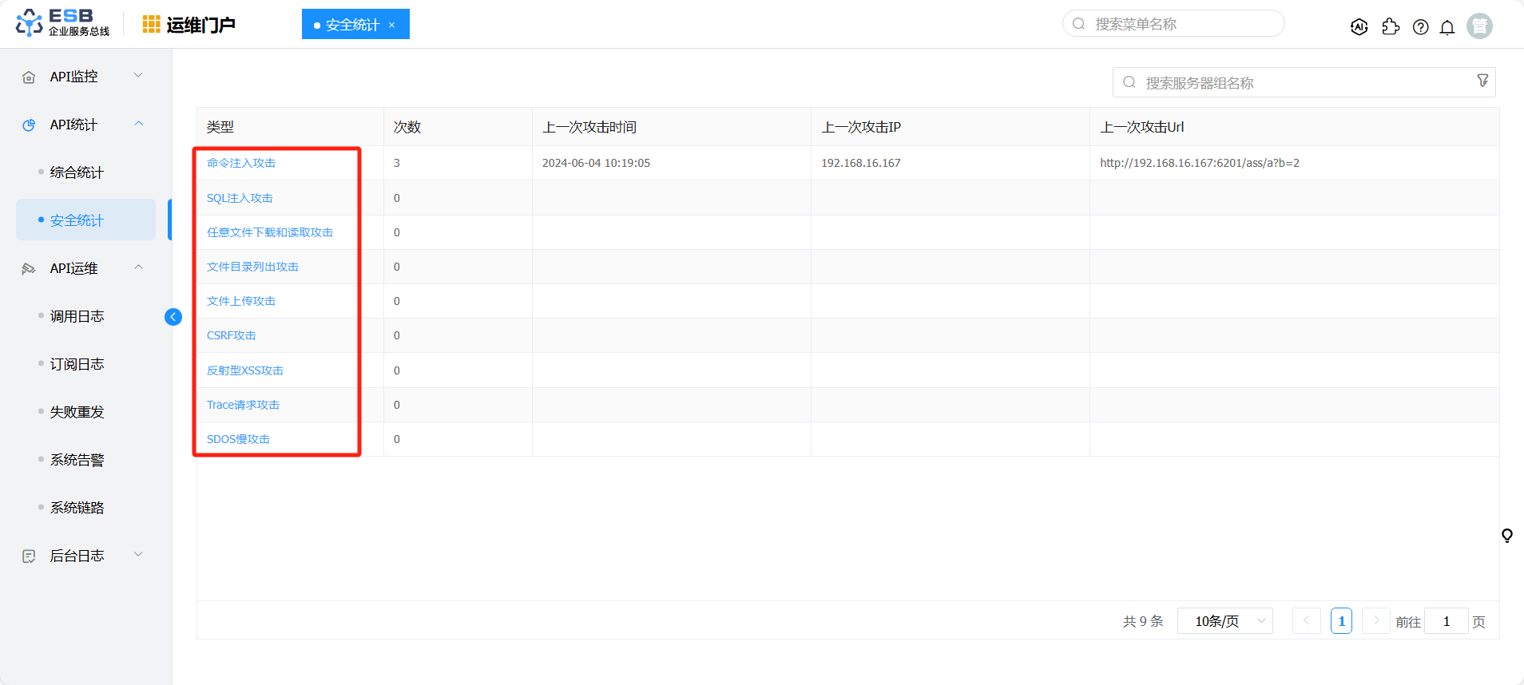Expand the API监控 menu
Image resolution: width=1524 pixels, height=685 pixels.
pos(138,76)
